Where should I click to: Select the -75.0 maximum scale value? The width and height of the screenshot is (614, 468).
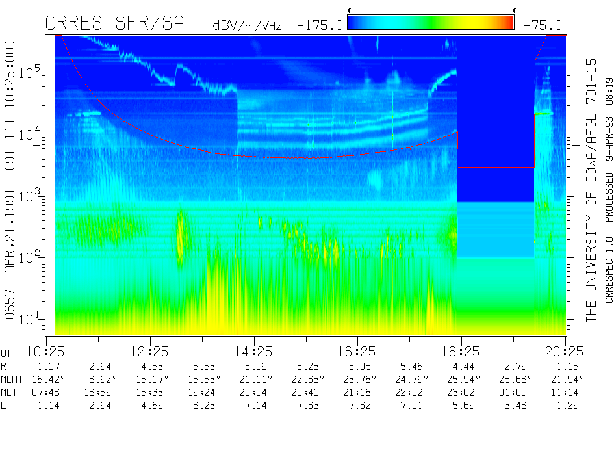(541, 25)
